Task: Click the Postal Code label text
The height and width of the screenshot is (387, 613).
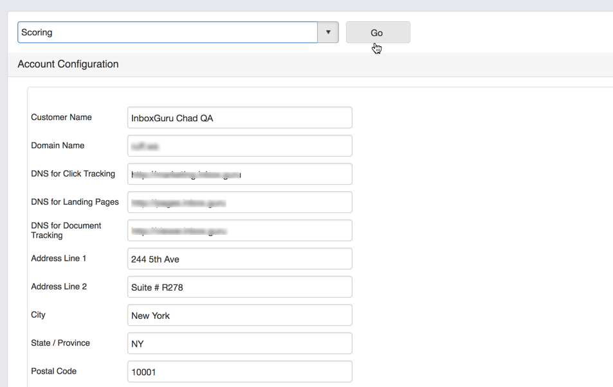Action: click(53, 372)
